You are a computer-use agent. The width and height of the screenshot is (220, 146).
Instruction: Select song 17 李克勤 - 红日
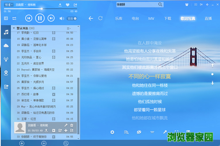pyautogui.click(x=44, y=33)
